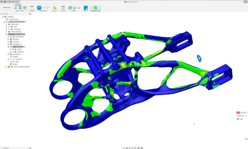
Task: Expand the Constraints node
Action: pyautogui.click(x=10, y=52)
